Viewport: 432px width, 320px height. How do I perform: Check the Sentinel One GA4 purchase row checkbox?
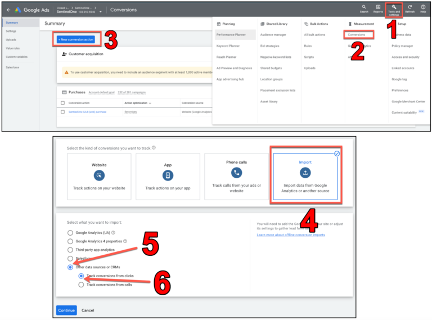point(63,112)
